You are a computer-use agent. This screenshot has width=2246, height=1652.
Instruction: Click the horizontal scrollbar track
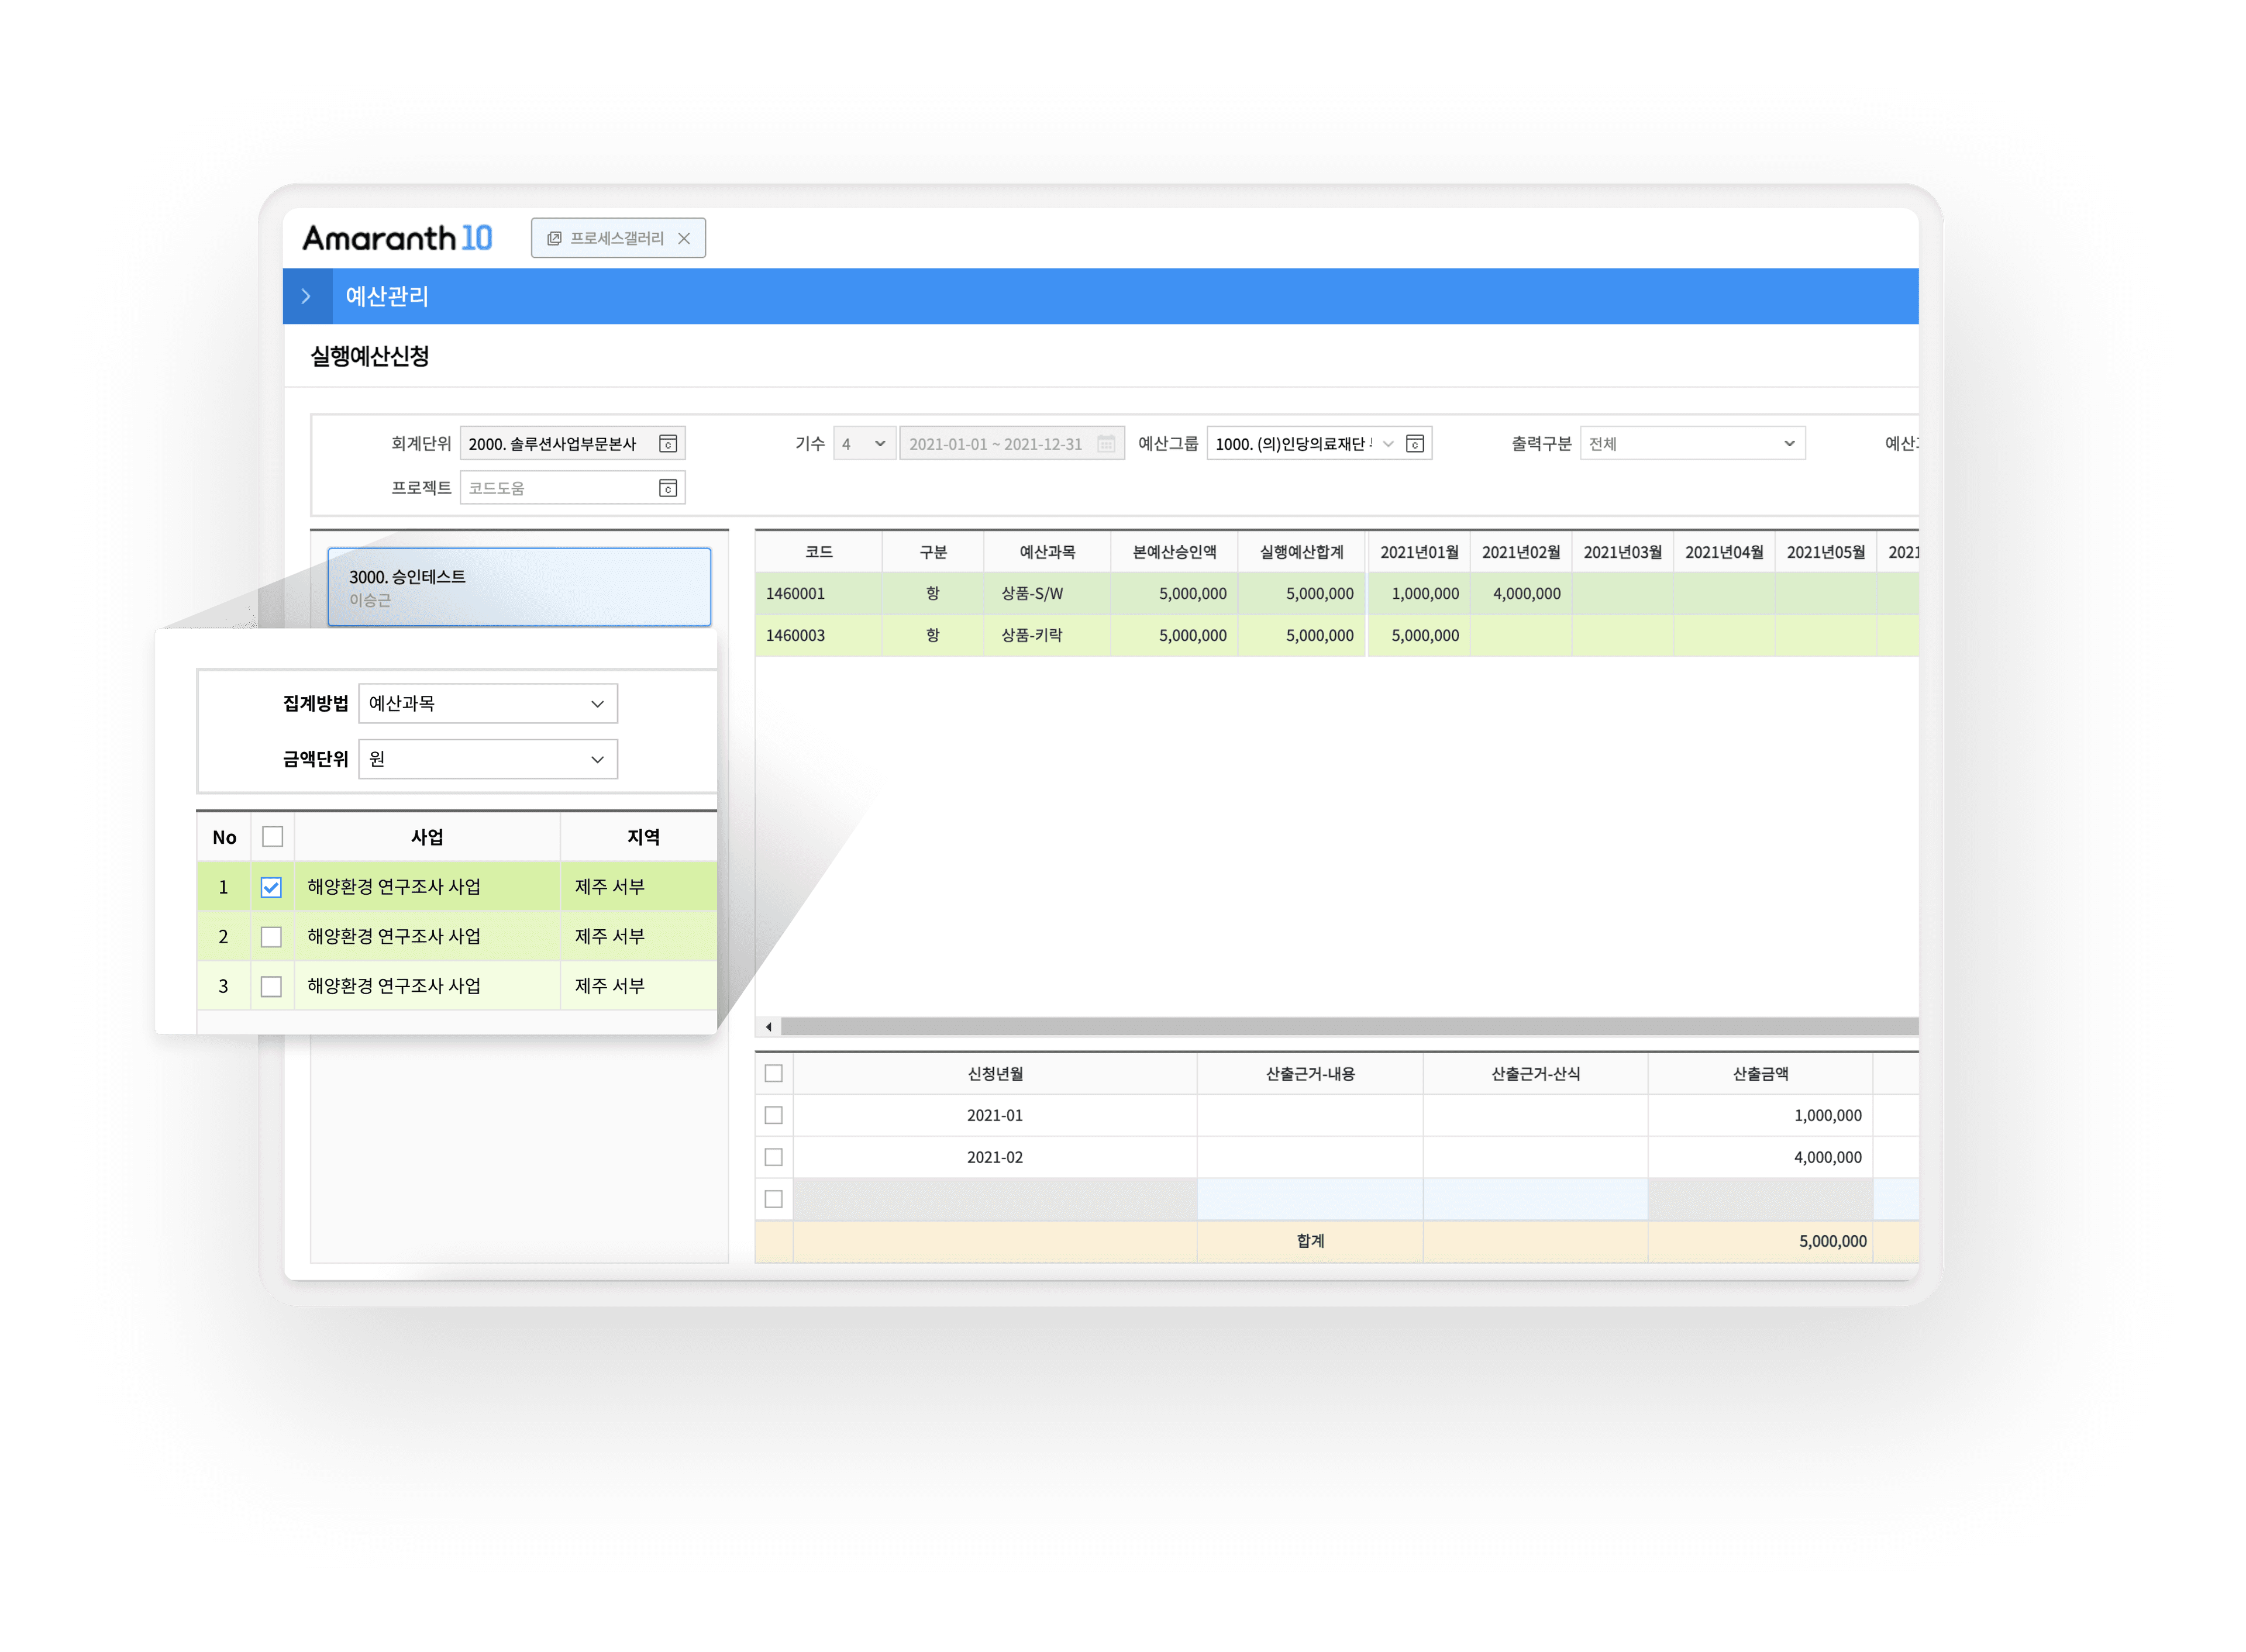(1349, 1027)
